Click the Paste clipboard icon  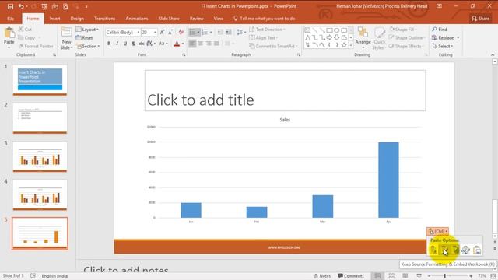pyautogui.click(x=9, y=33)
